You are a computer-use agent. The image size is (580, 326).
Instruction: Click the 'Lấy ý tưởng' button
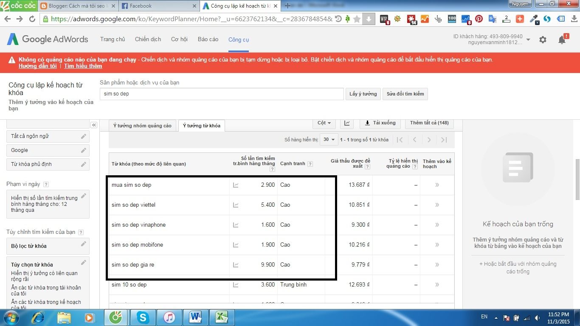coord(363,94)
